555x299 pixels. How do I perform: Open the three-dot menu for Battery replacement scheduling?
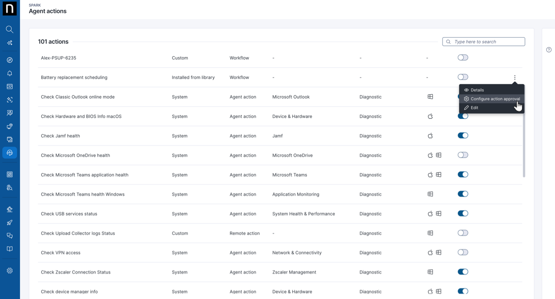pos(515,78)
